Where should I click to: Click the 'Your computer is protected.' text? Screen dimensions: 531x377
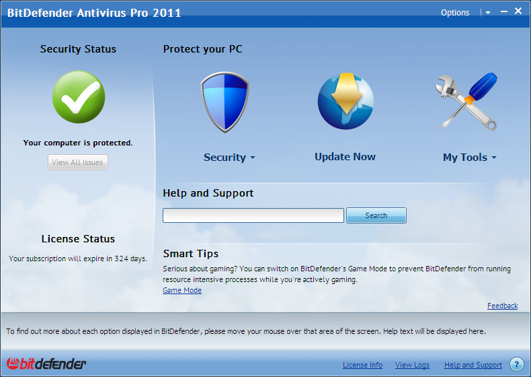coord(78,143)
